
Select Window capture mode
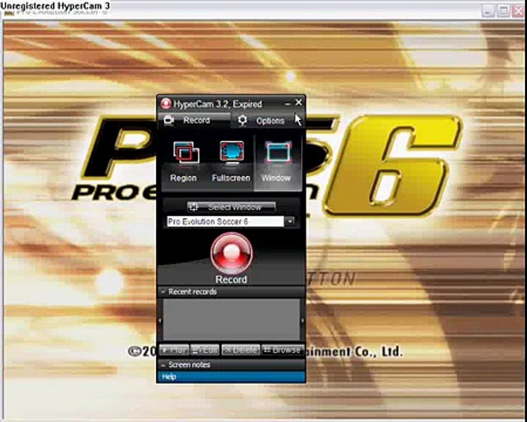coord(278,163)
